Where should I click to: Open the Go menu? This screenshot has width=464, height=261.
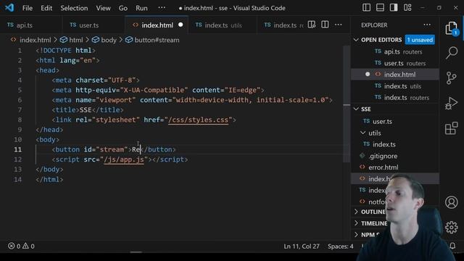(123, 8)
